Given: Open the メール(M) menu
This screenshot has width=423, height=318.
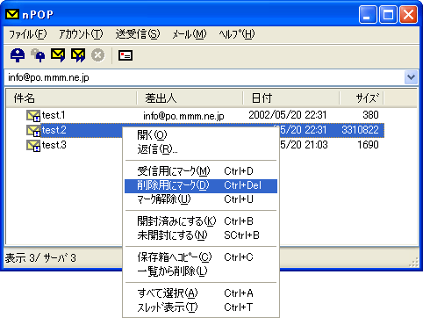Looking at the screenshot, I should pos(190,34).
